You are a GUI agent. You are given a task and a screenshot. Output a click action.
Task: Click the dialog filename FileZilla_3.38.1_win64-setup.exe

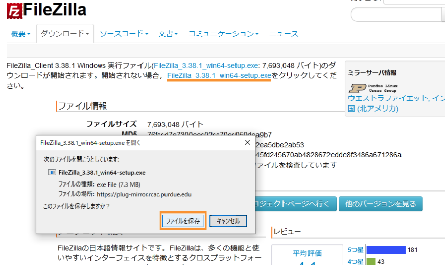click(x=102, y=172)
